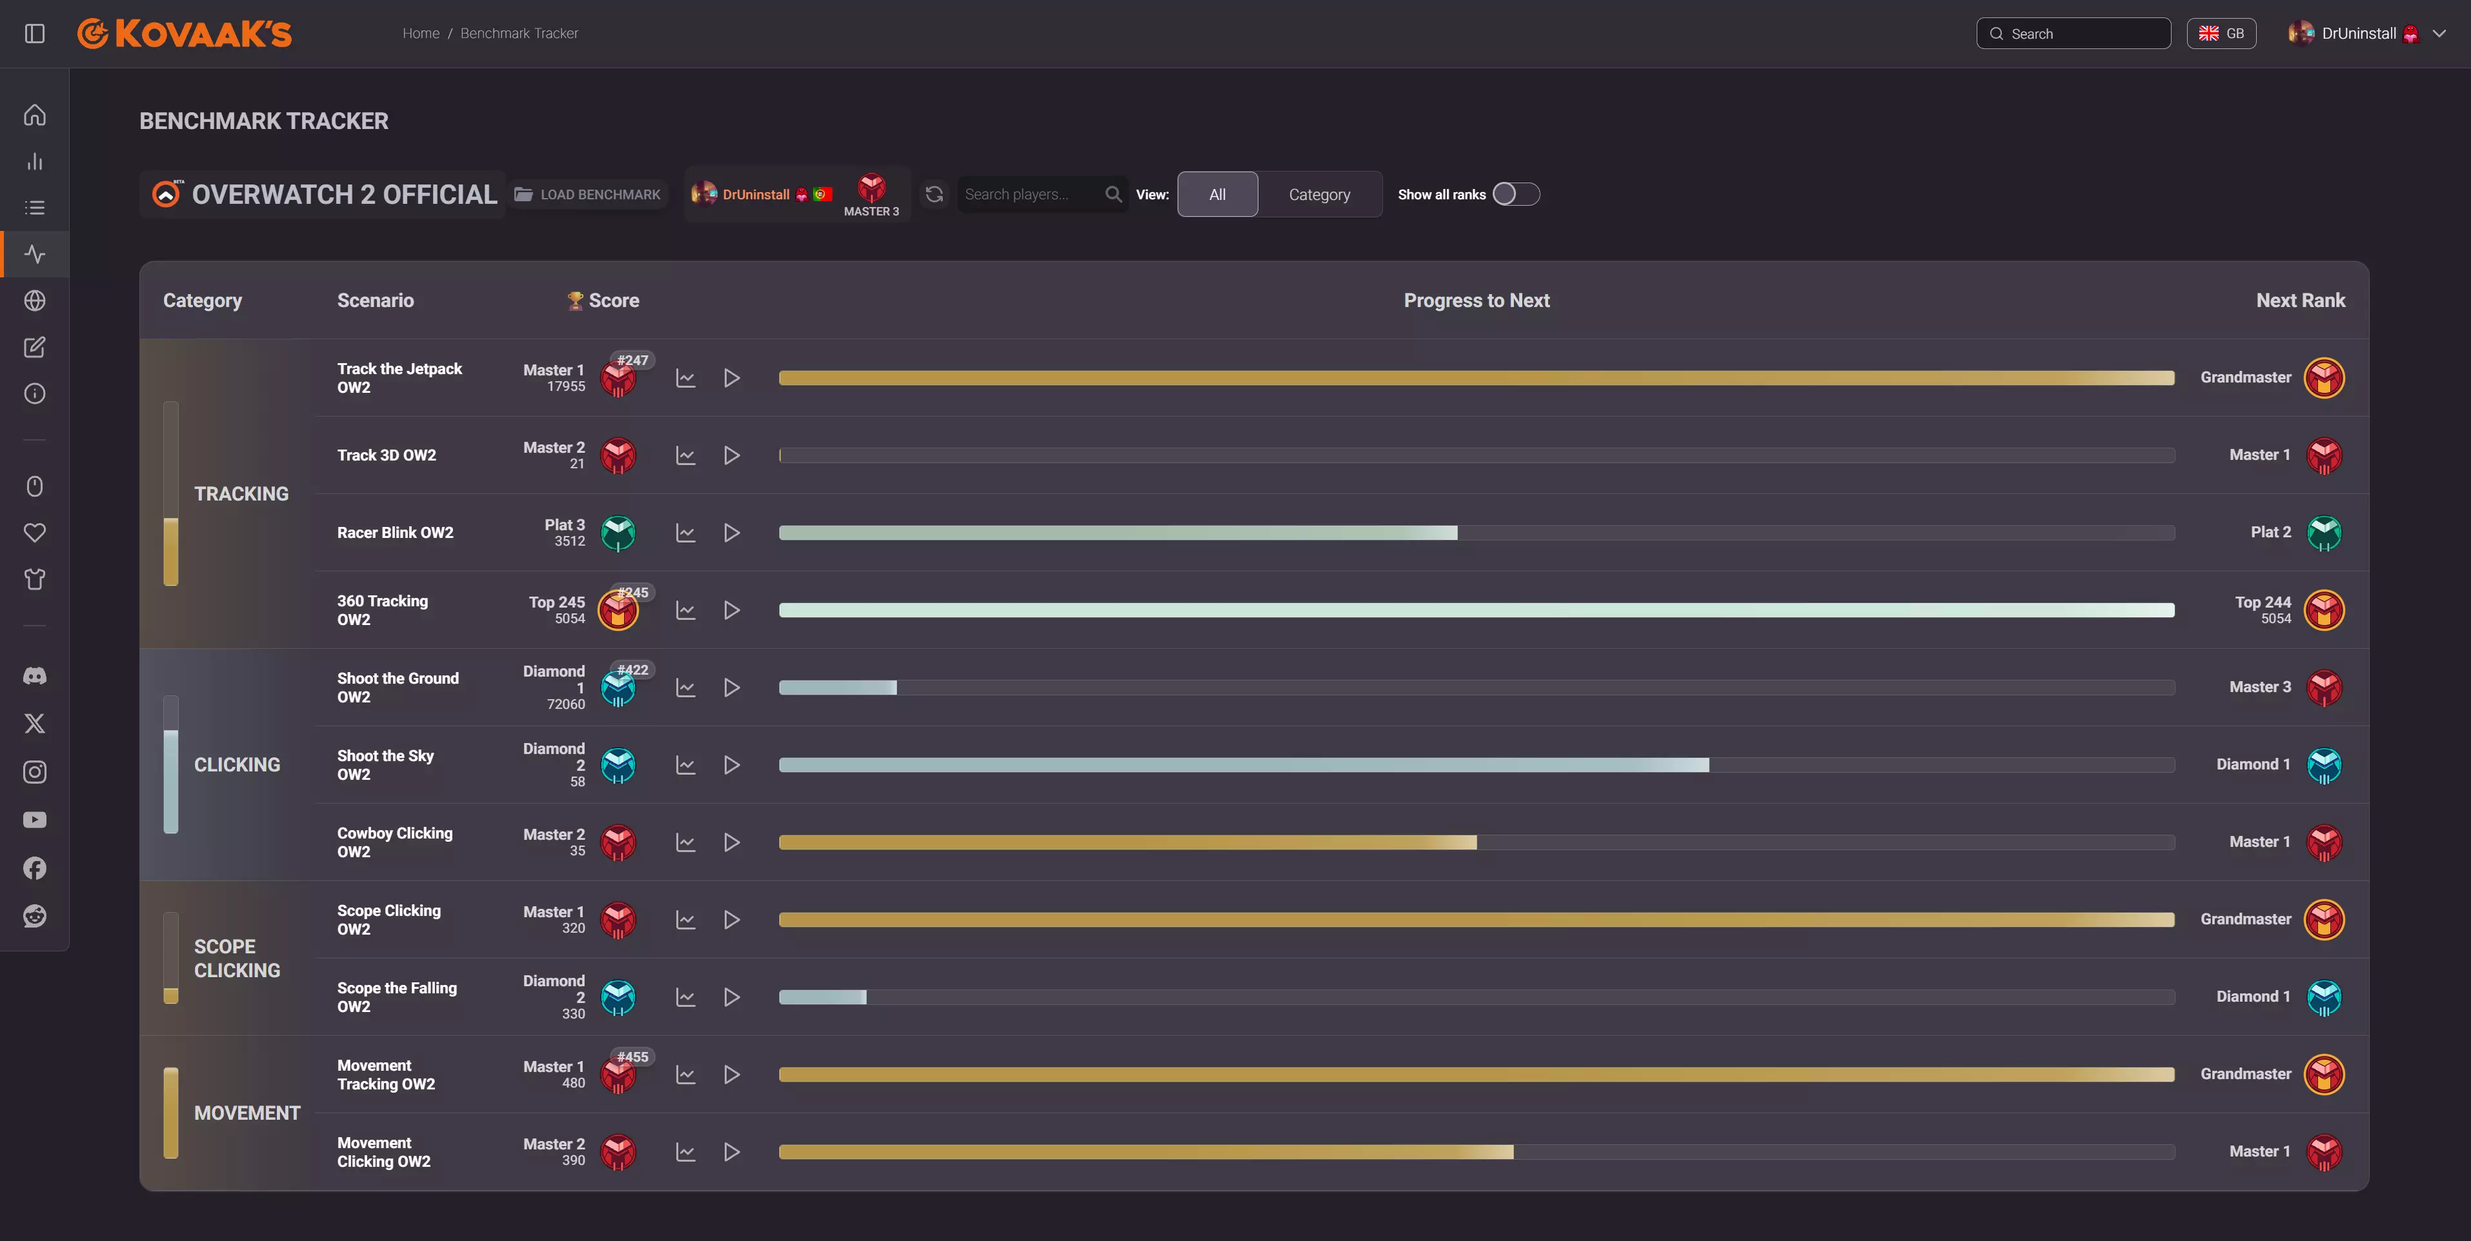This screenshot has height=1241, width=2471.
Task: Play the Racer Blink OW2 scenario
Action: click(x=731, y=533)
